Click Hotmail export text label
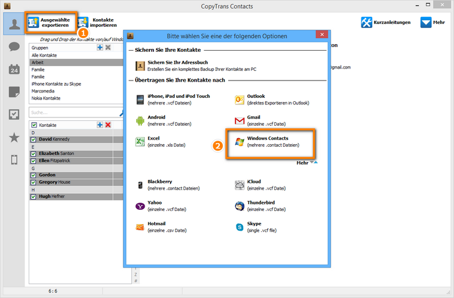 click(x=167, y=227)
